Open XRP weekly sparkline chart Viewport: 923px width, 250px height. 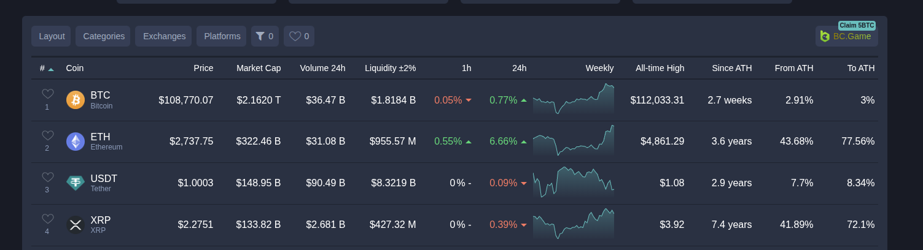click(574, 224)
